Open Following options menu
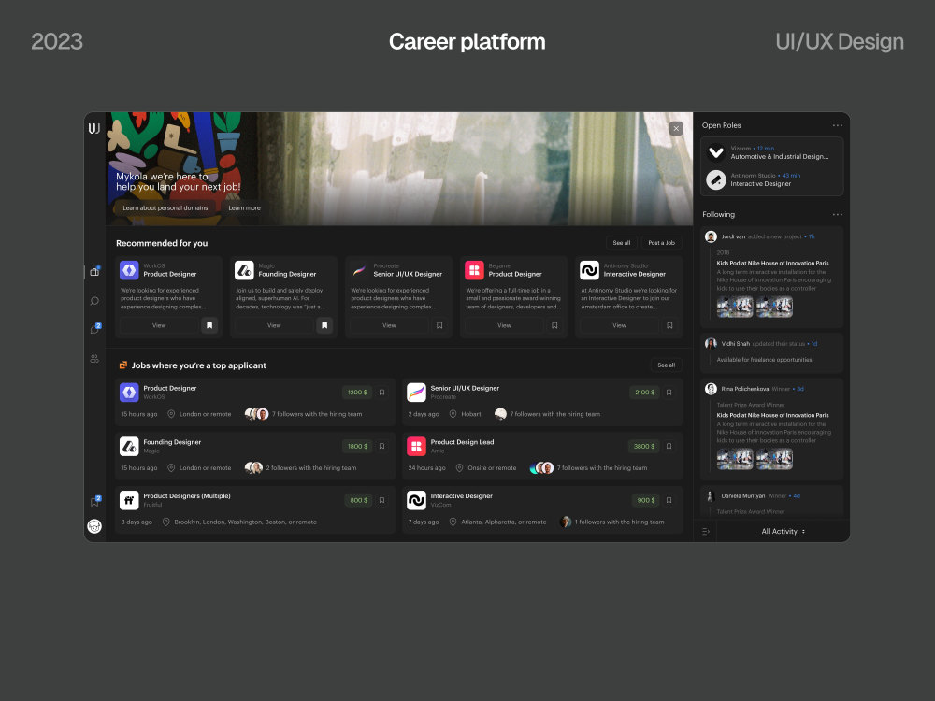 coord(837,215)
